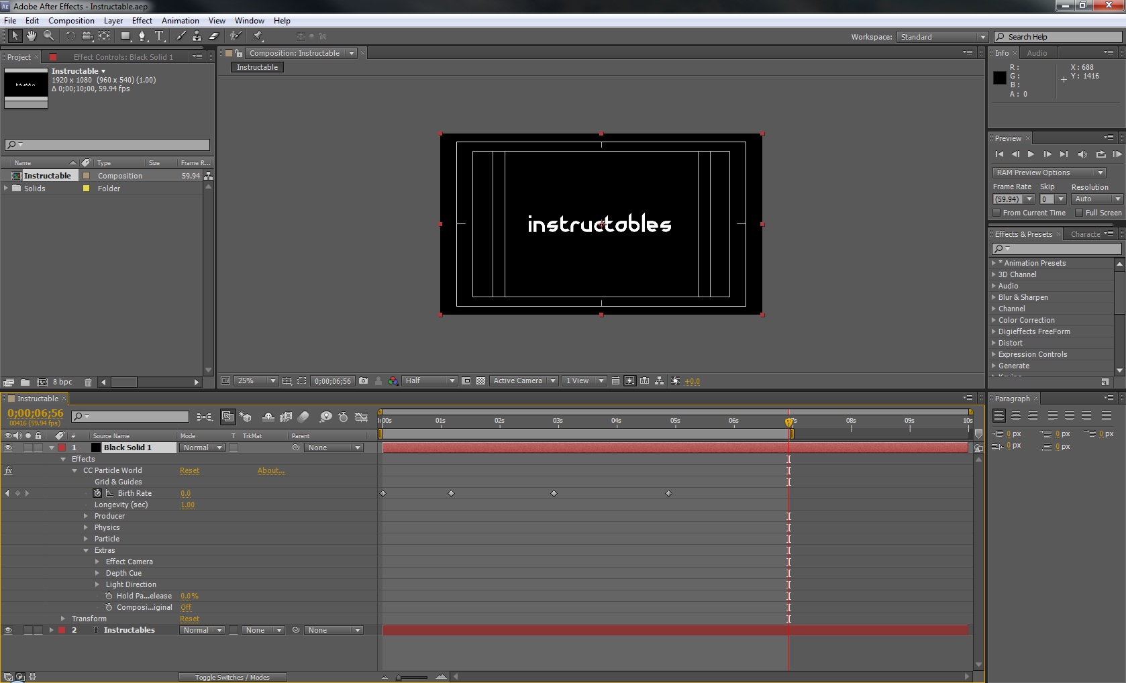
Task: Click the About link for CC Particle World
Action: [x=271, y=470]
